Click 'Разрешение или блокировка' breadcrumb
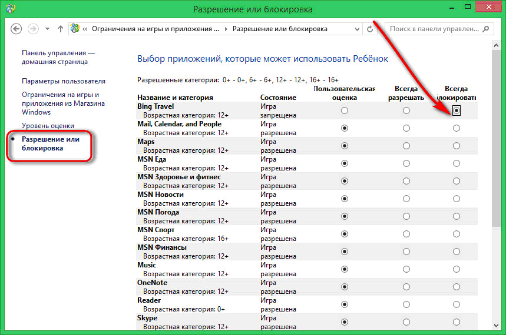The height and width of the screenshot is (335, 506). tap(280, 29)
